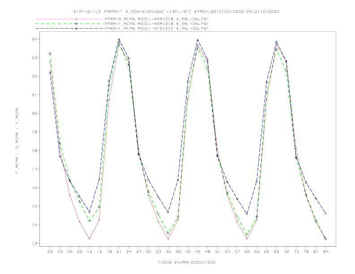The width and height of the screenshot is (355, 274).
Task: Click y-axis tick label 17
Action: pyautogui.click(x=35, y=169)
